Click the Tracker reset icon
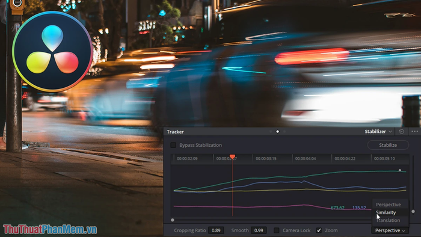This screenshot has height=237, width=421. pyautogui.click(x=401, y=132)
